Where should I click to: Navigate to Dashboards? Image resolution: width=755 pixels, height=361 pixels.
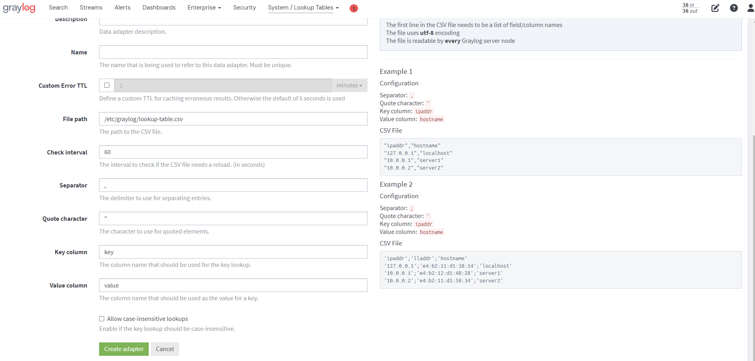coord(159,8)
